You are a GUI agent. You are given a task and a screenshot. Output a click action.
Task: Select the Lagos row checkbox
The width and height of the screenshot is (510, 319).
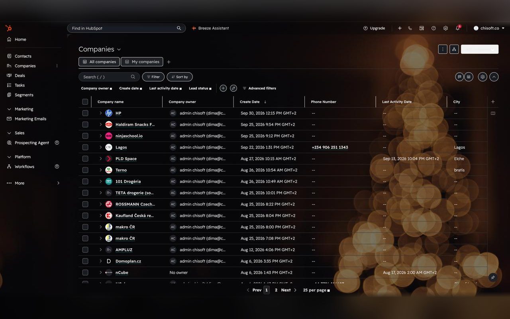point(85,147)
